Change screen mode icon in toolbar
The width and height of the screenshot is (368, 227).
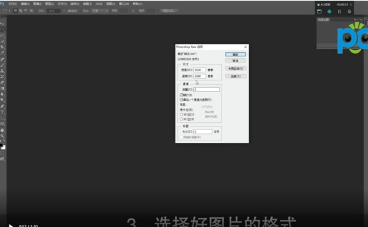click(2, 159)
